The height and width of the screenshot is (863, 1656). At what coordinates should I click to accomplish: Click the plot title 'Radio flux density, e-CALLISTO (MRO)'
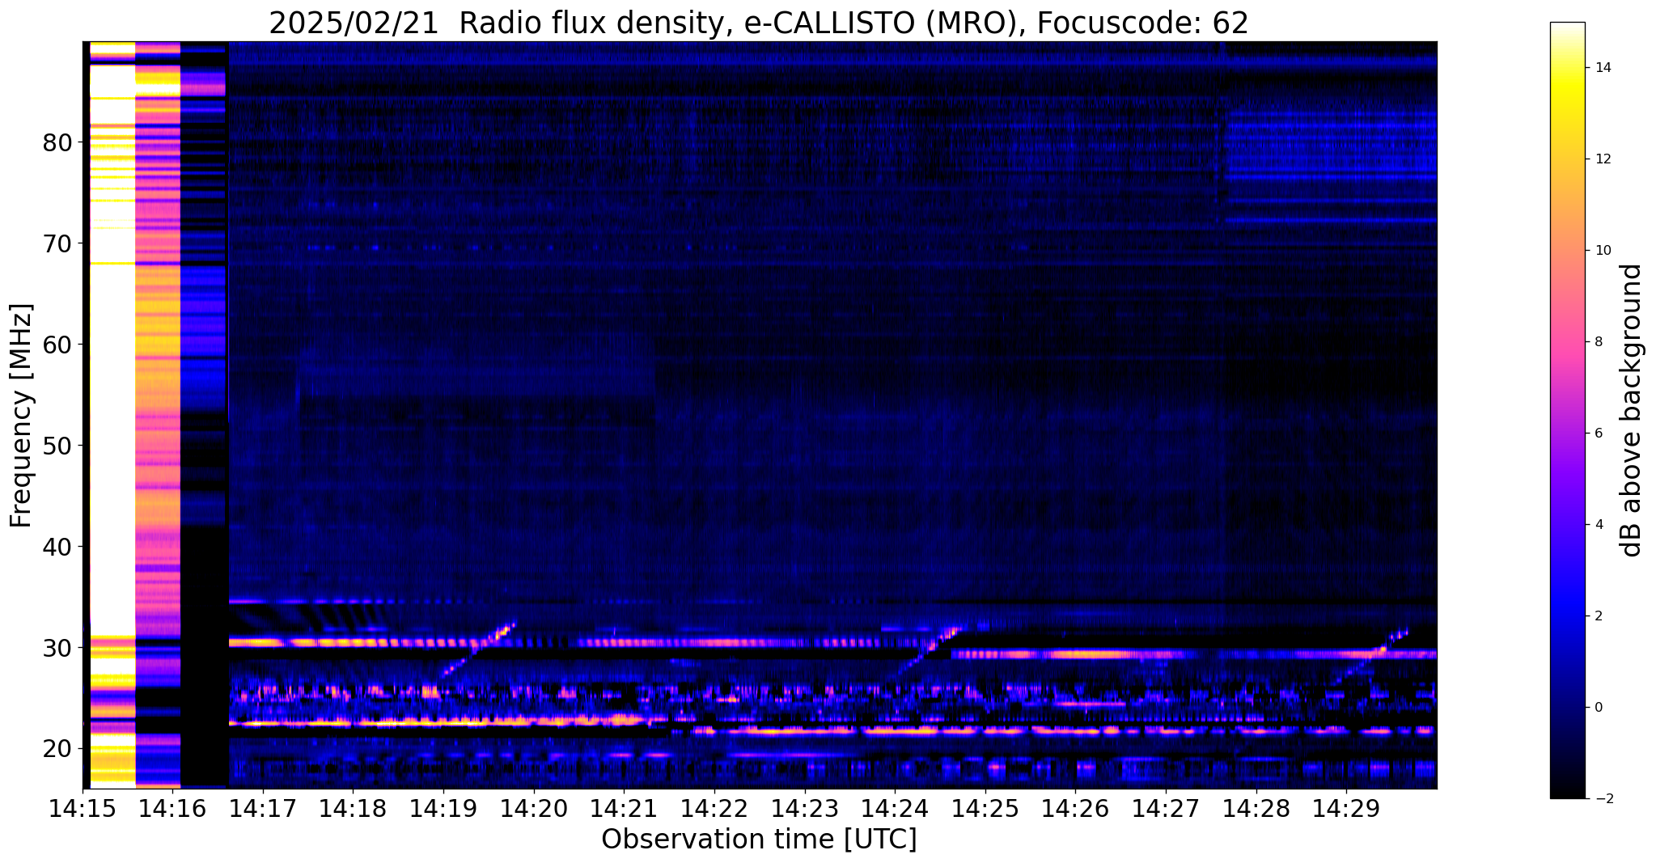[740, 23]
